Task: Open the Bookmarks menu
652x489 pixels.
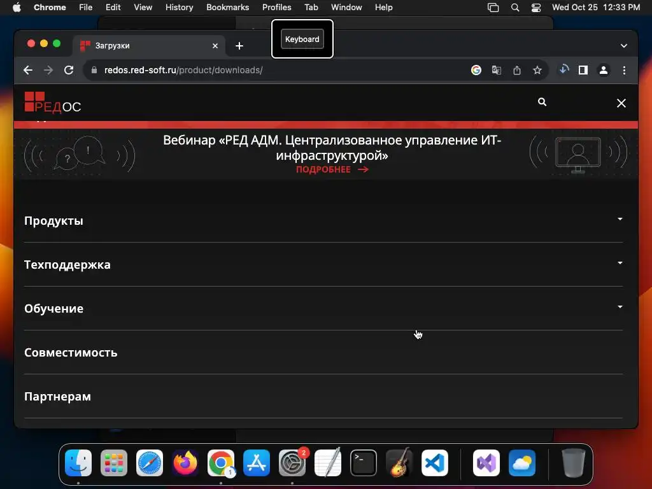Action: point(227,8)
